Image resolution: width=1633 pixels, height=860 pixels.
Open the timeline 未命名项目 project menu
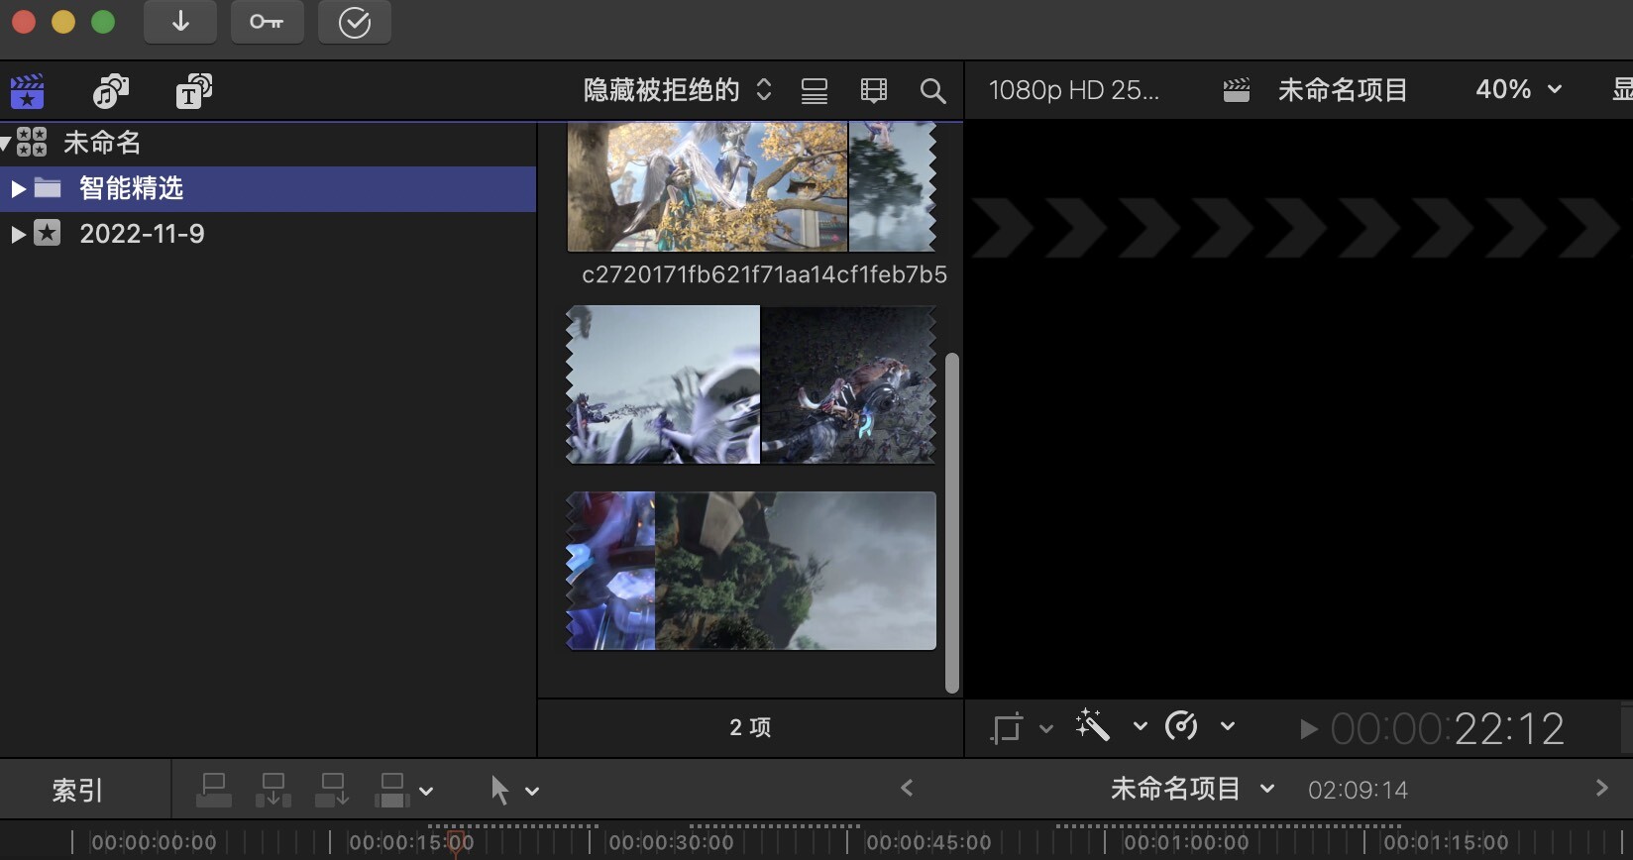point(1192,789)
